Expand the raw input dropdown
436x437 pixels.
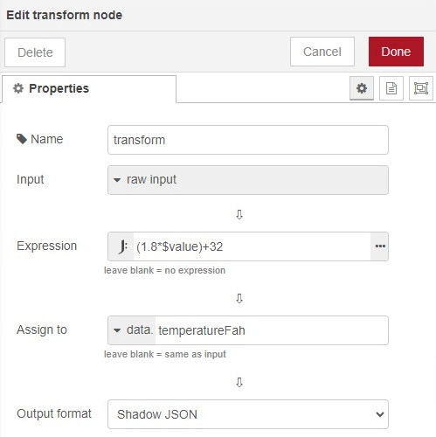(x=248, y=180)
